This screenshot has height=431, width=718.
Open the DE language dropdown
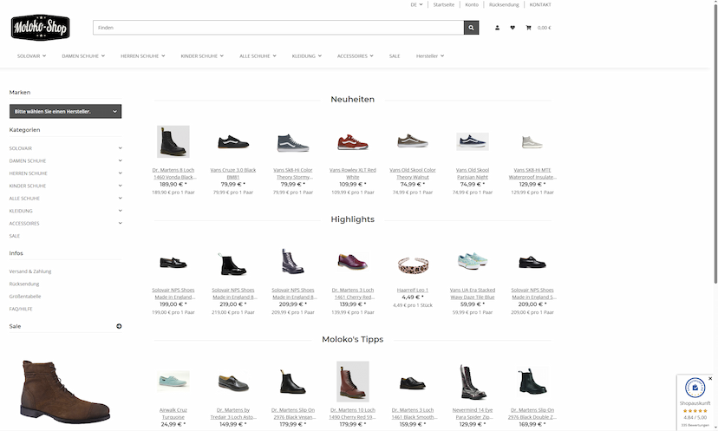coord(416,4)
